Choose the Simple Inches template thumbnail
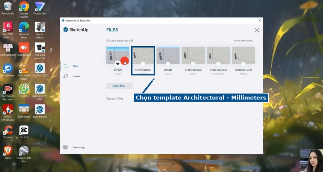The width and height of the screenshot is (323, 172). 118,55
